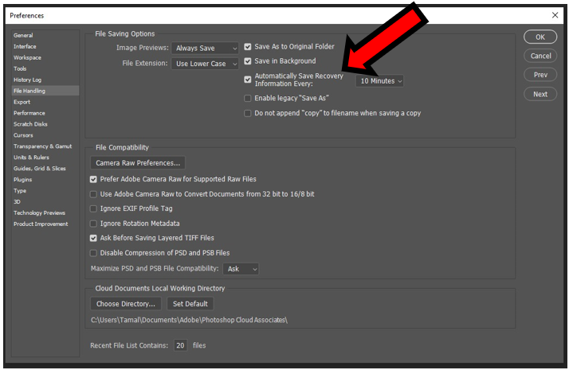The width and height of the screenshot is (569, 370).
Task: Select Interface in the sidebar
Action: 25,46
